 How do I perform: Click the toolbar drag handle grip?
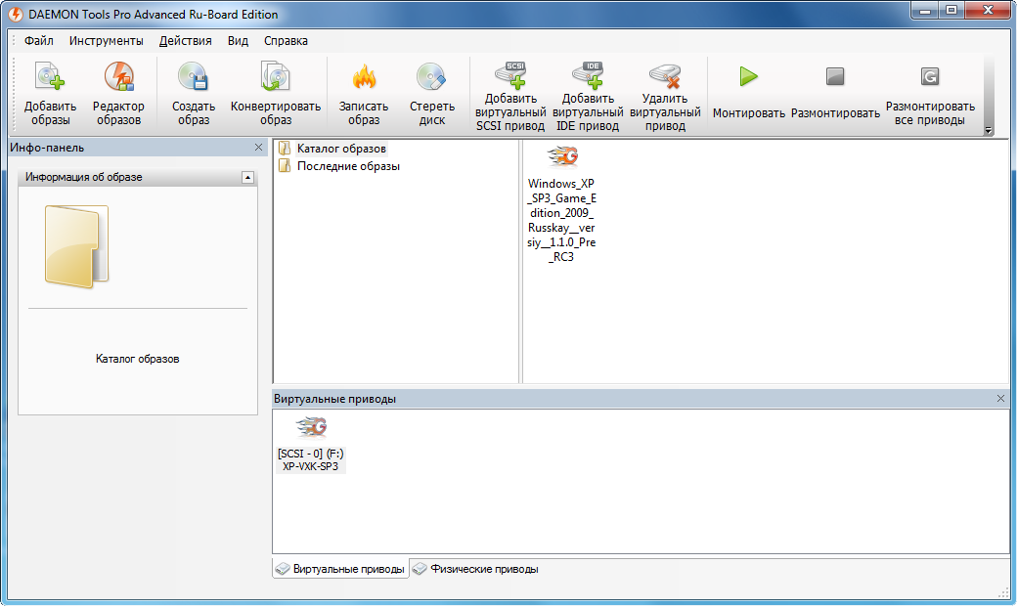14,93
